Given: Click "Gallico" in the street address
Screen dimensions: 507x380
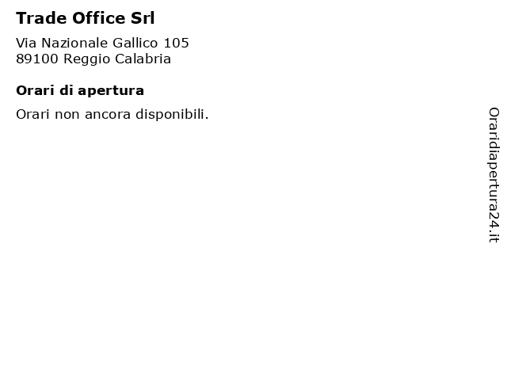Looking at the screenshot, I should pyautogui.click(x=135, y=43).
